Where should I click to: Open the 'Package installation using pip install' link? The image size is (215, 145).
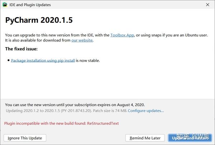tap(43, 61)
